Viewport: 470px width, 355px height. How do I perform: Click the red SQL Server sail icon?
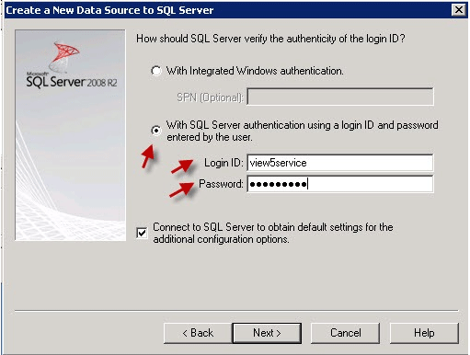[x=64, y=55]
